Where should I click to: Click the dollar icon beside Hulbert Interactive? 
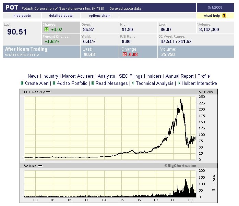tap(179, 83)
